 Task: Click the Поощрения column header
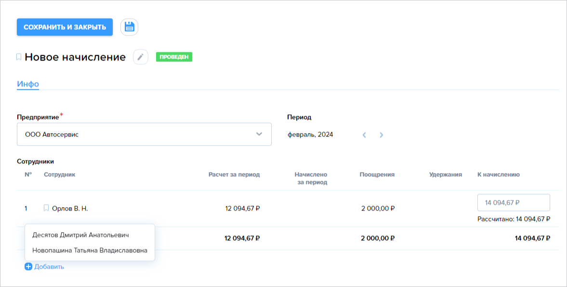[x=377, y=175]
